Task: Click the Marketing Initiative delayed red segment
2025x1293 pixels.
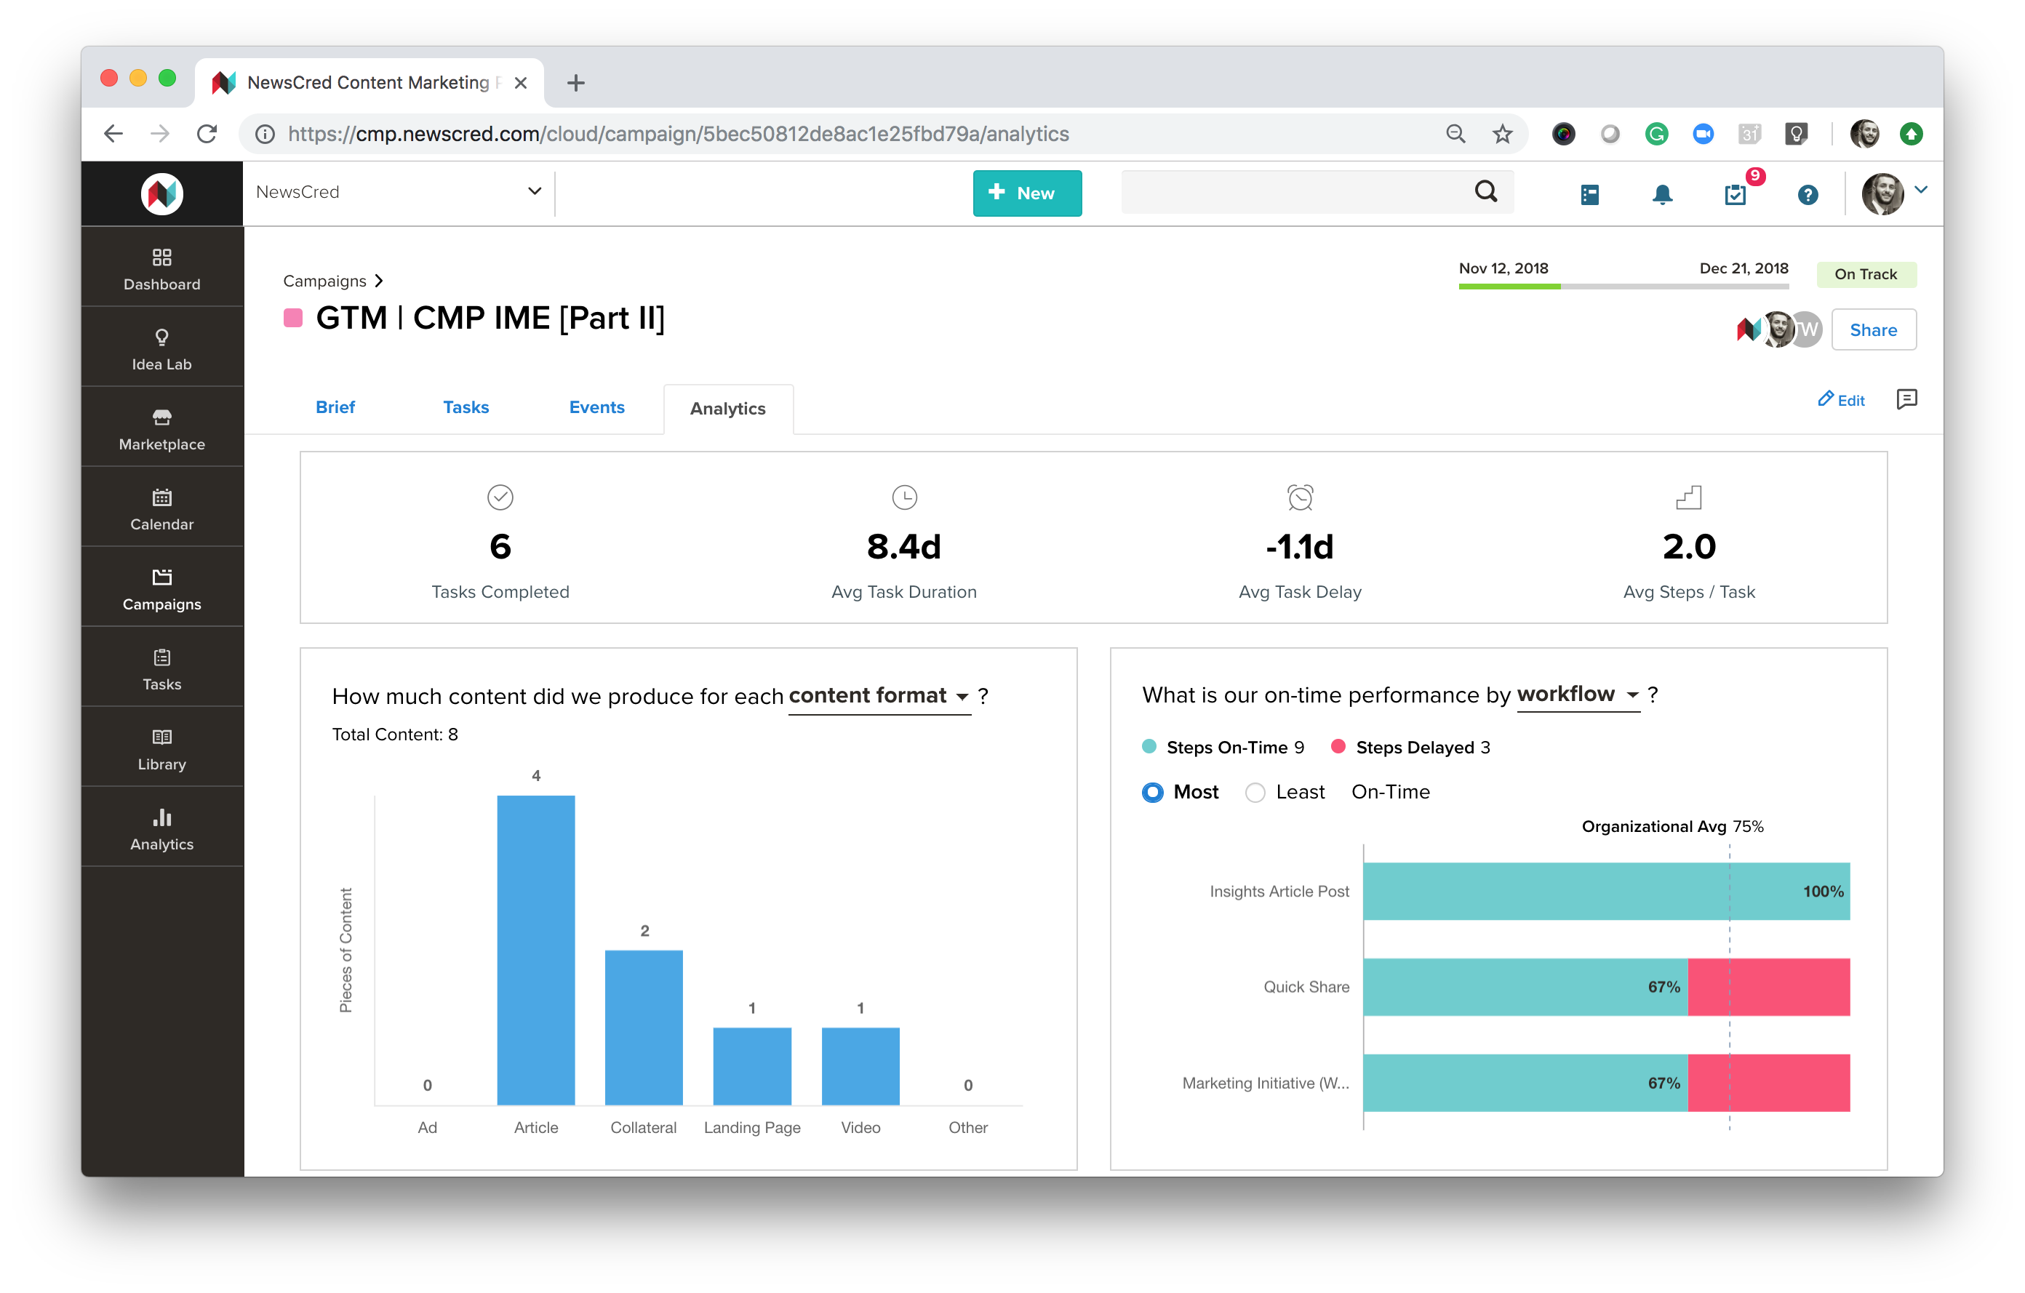Action: (1768, 1083)
